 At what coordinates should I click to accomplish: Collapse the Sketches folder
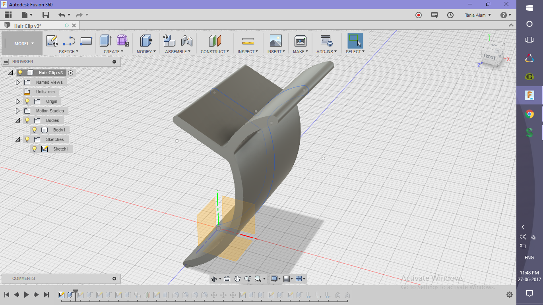point(17,139)
